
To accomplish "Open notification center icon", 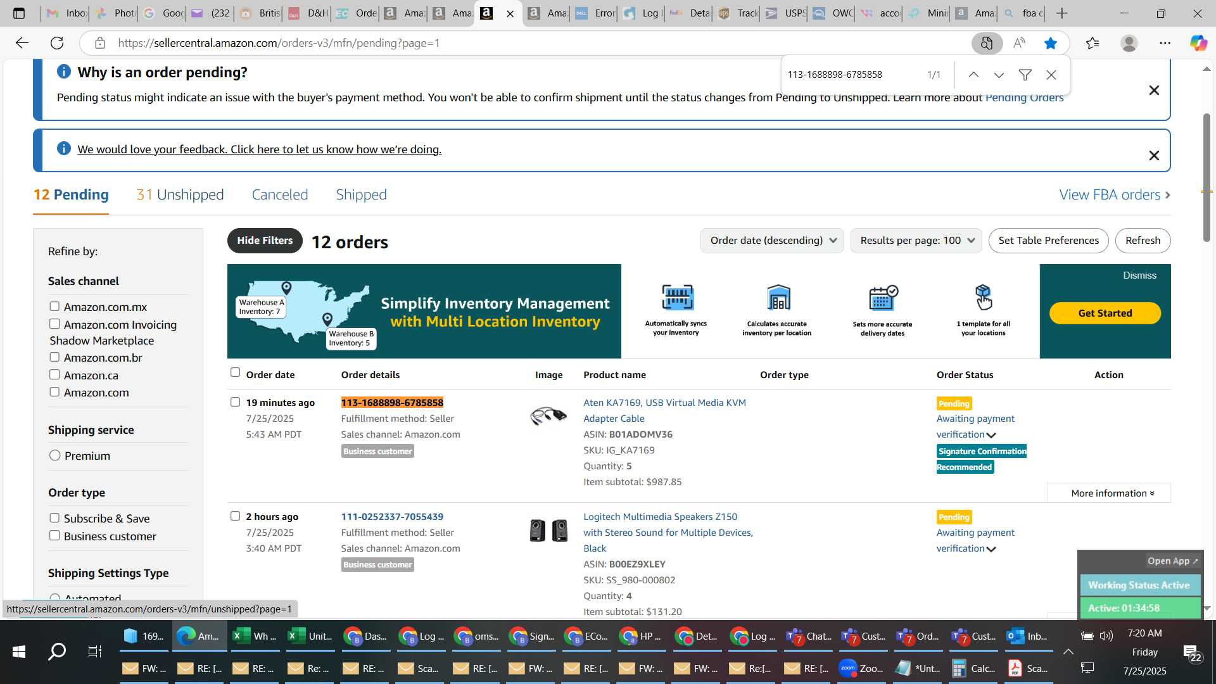I will [1191, 652].
